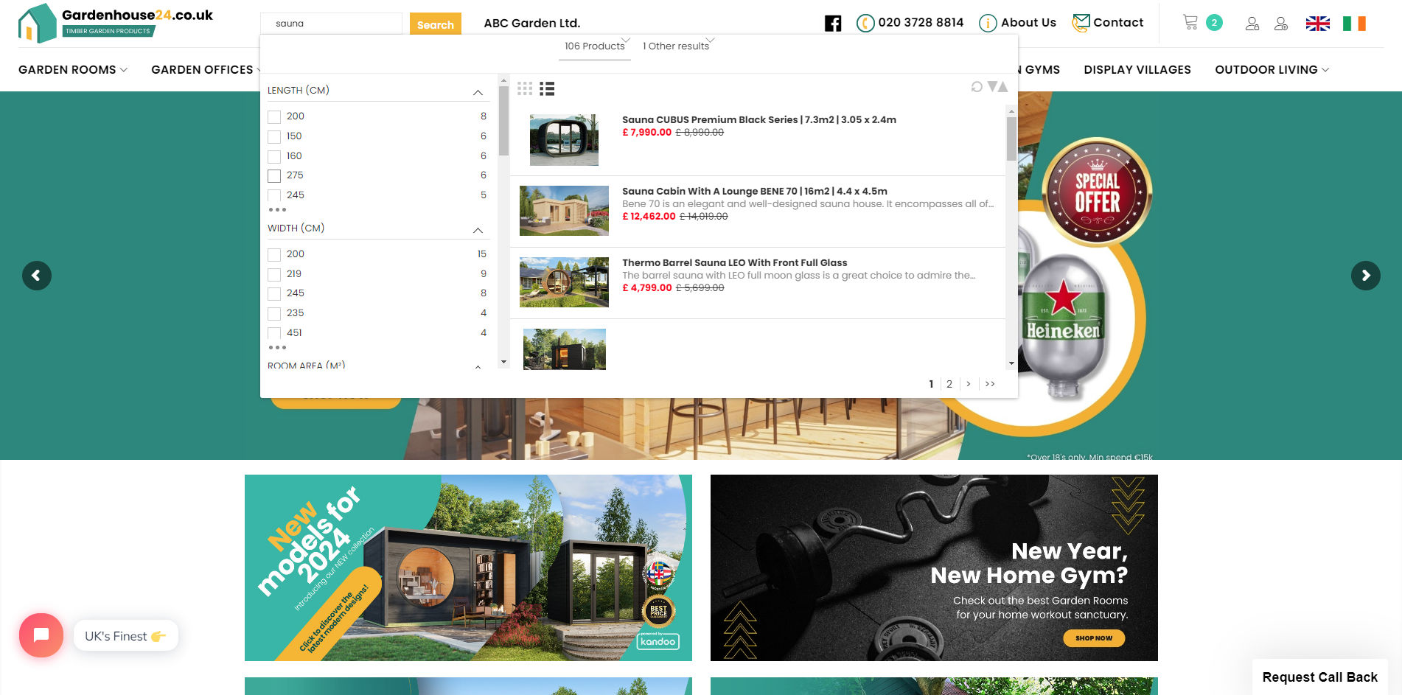Open the Gyms menu item
This screenshot has width=1402, height=695.
coord(1041,70)
